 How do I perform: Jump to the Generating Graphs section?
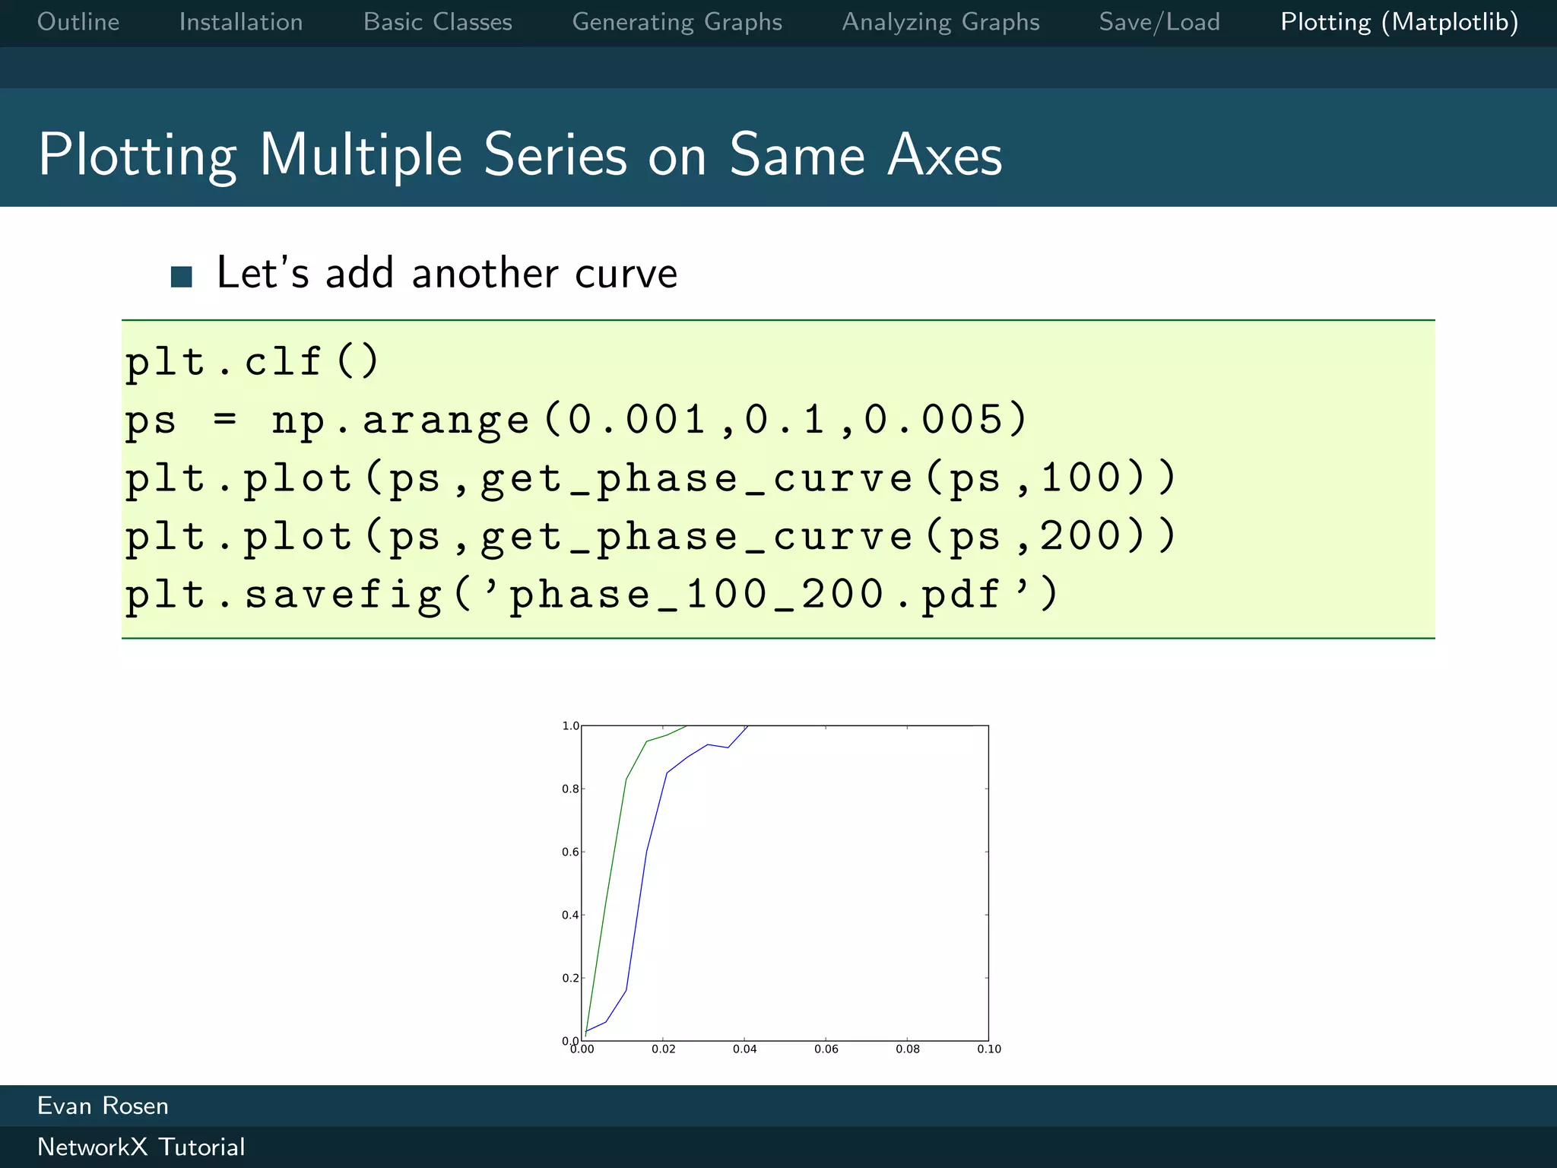(x=677, y=22)
